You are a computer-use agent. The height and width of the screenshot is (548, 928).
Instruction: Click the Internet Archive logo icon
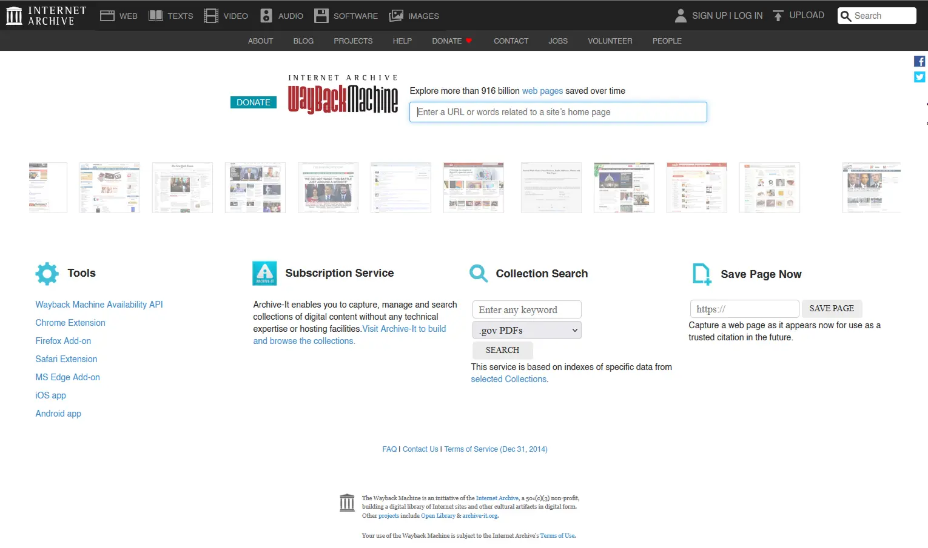pyautogui.click(x=14, y=16)
